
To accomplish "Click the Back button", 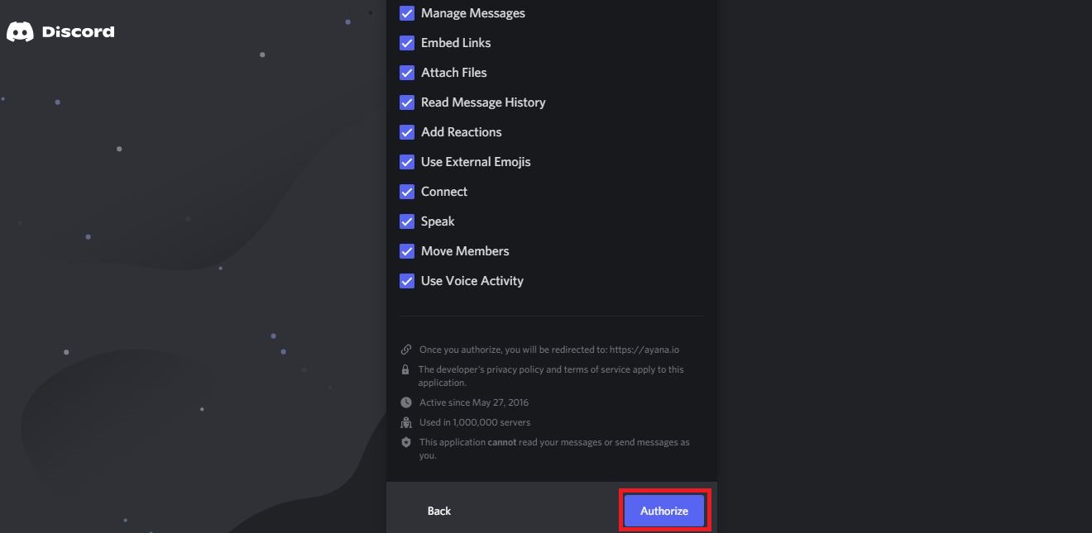I will tap(438, 510).
